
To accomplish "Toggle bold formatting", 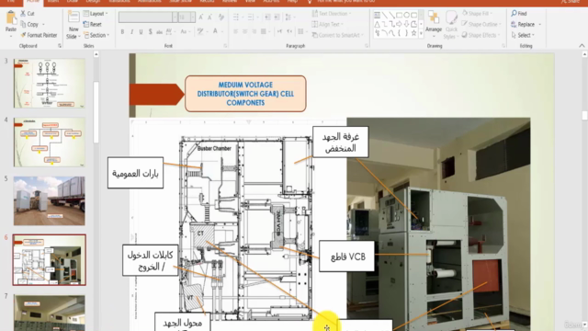I will tap(122, 32).
